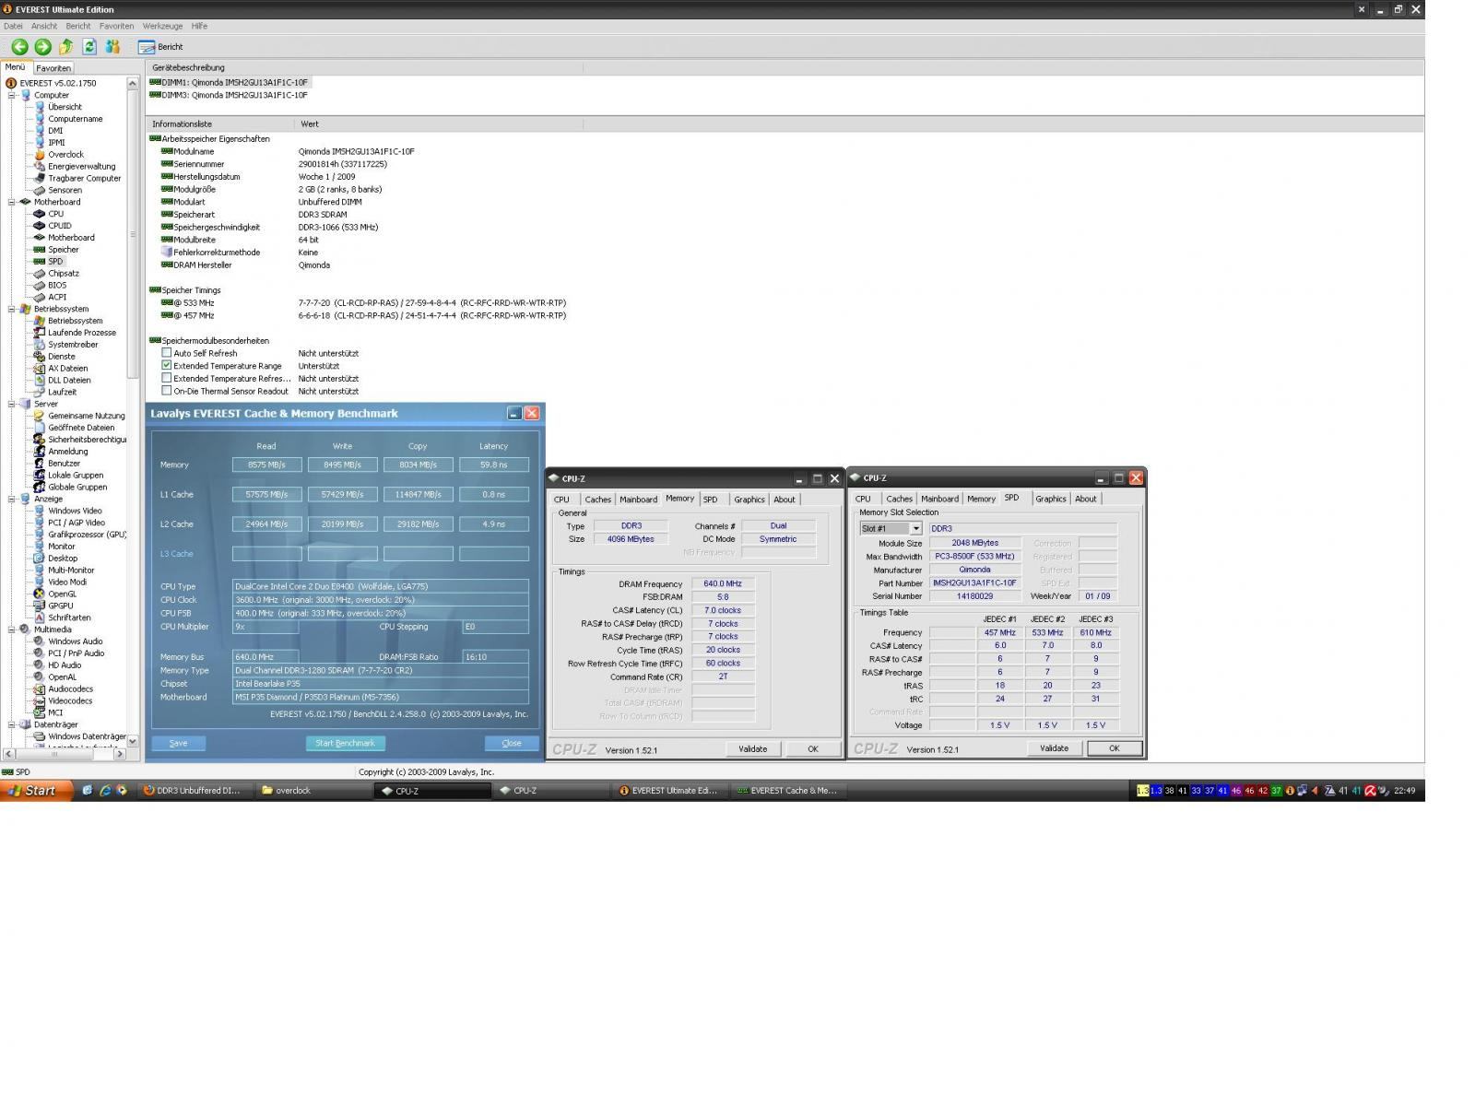
Task: Open Übersicht under Computer
Action: click(x=65, y=107)
